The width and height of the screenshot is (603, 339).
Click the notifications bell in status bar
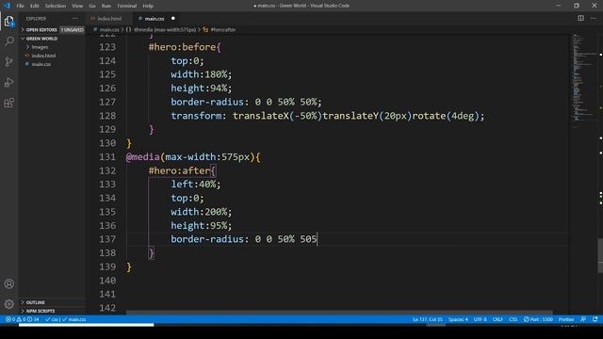595,319
